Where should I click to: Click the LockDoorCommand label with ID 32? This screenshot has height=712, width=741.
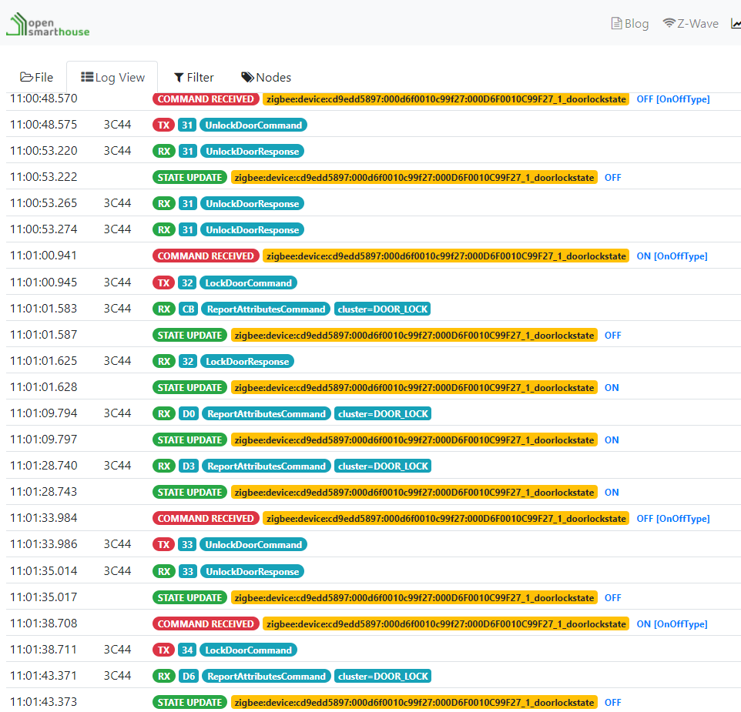pyautogui.click(x=248, y=282)
